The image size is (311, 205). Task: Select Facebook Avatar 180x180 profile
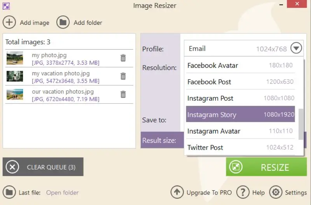click(x=240, y=65)
